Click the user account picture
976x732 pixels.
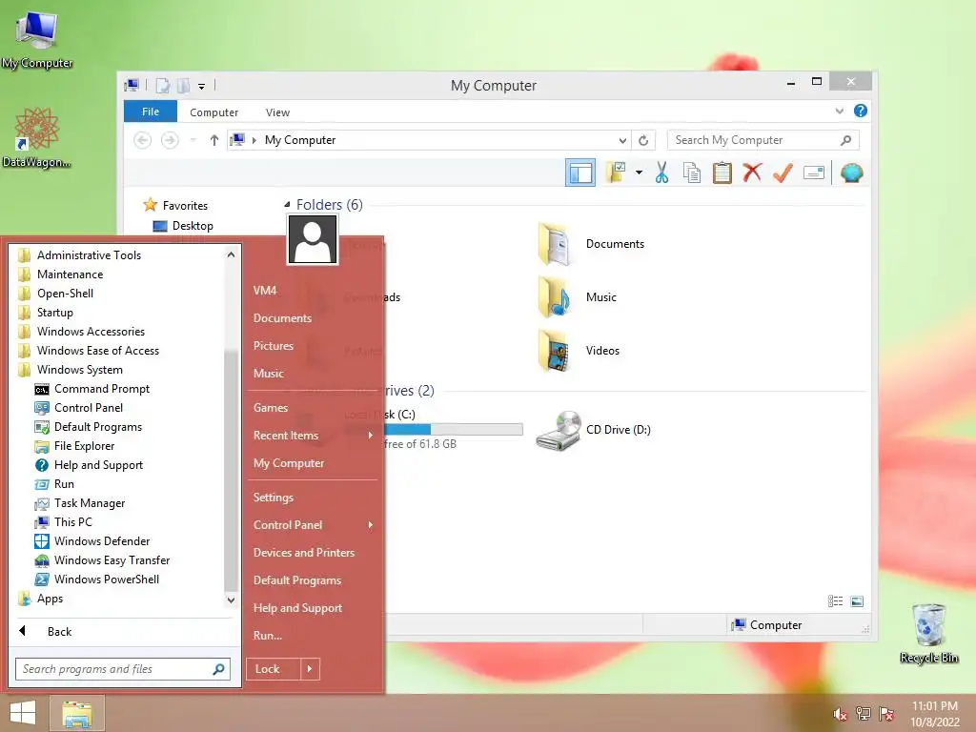313,239
